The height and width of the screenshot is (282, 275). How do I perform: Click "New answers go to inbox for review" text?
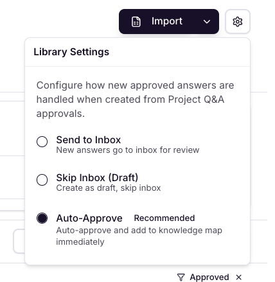(128, 150)
